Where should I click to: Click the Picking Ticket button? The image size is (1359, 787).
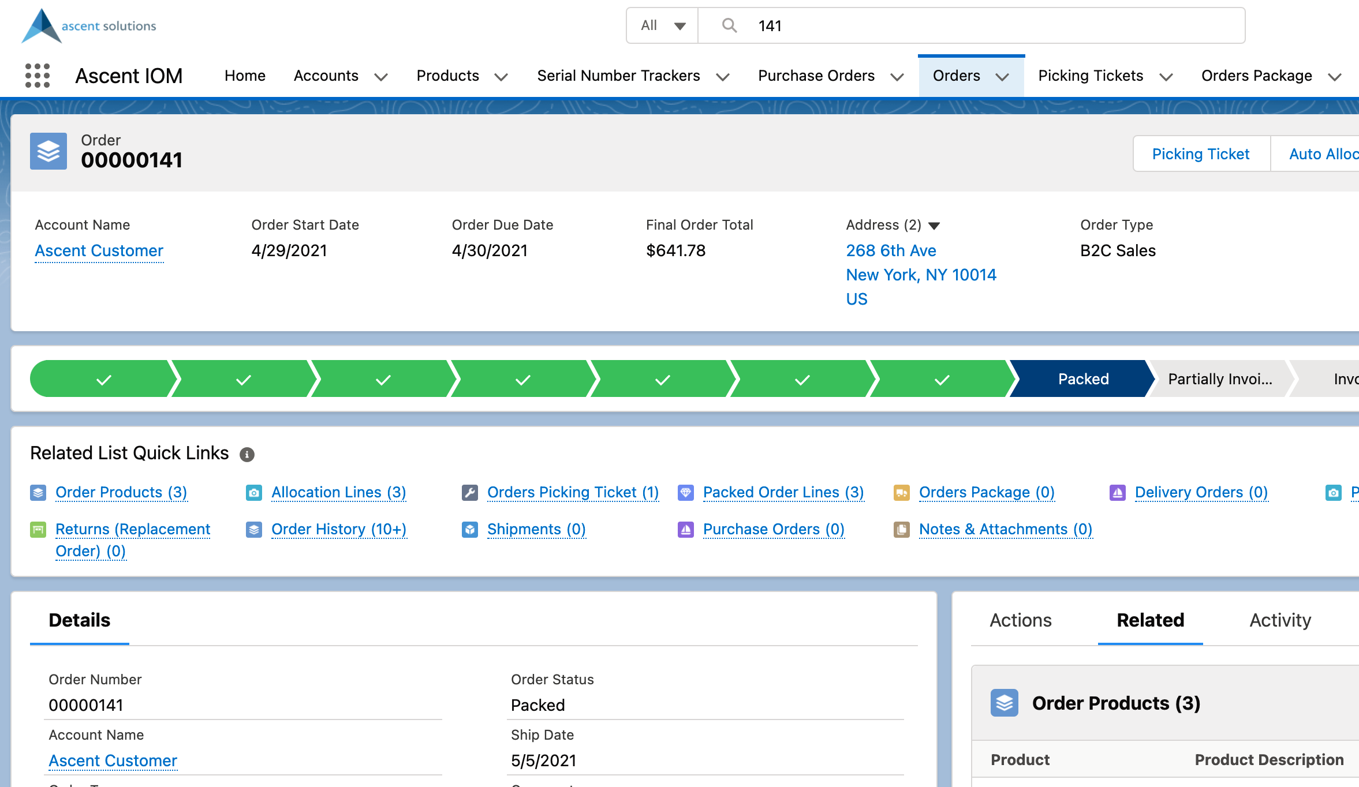(x=1201, y=154)
